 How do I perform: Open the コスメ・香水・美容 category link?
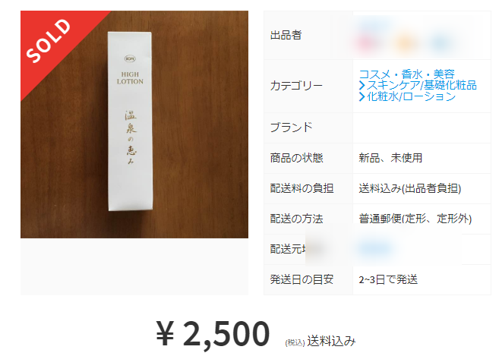406,74
